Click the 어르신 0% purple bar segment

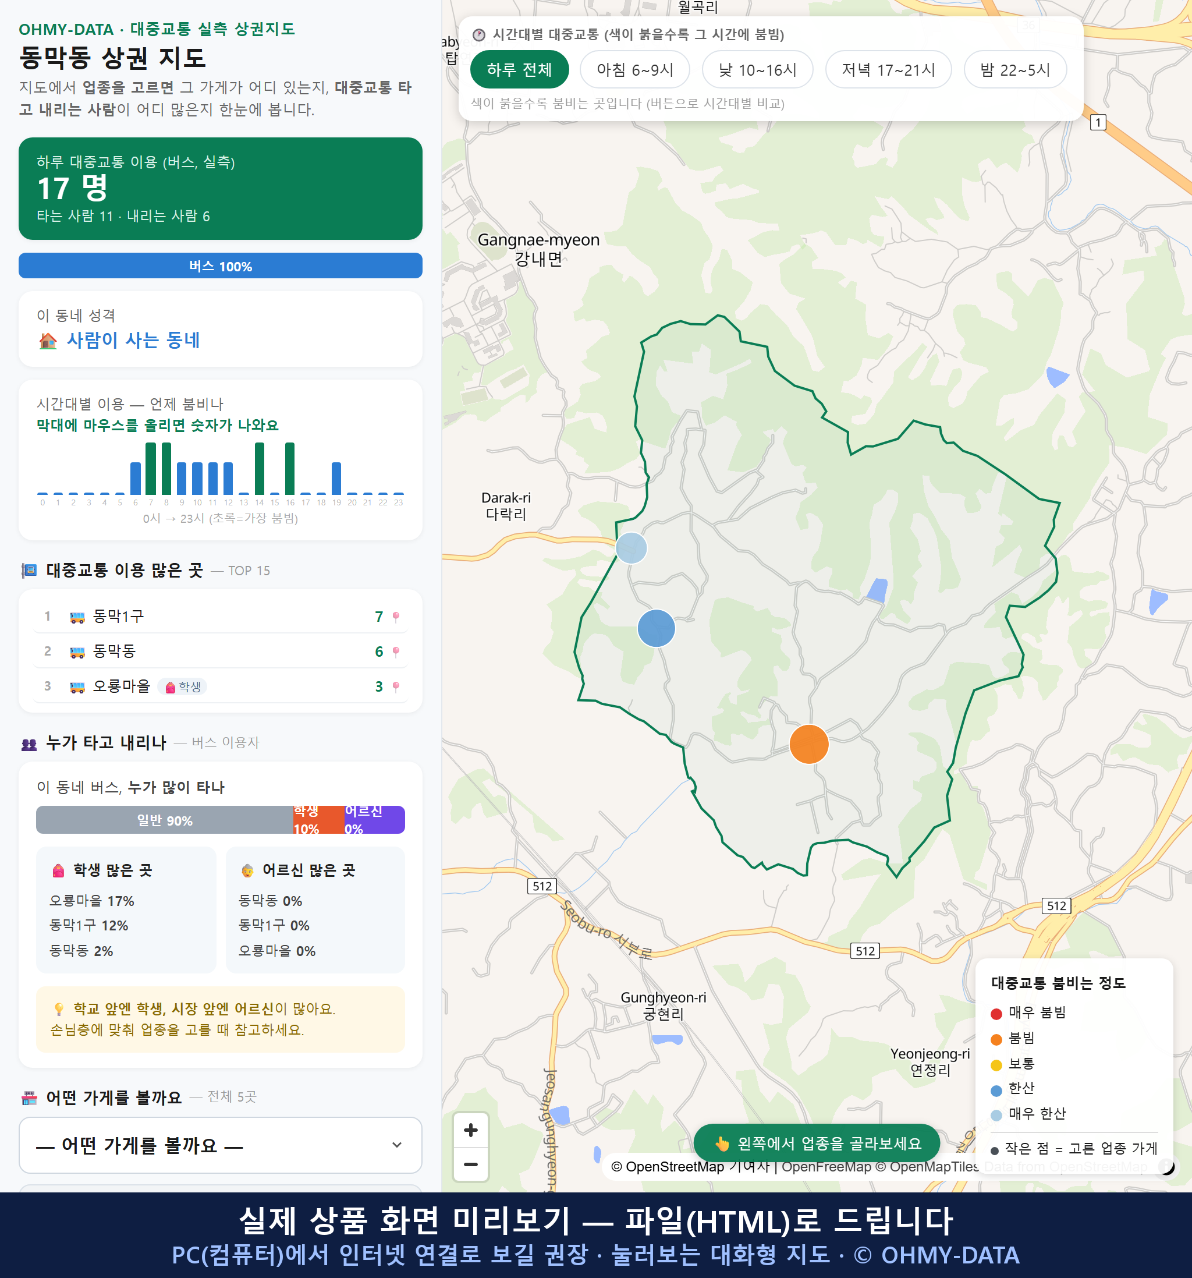click(x=374, y=820)
